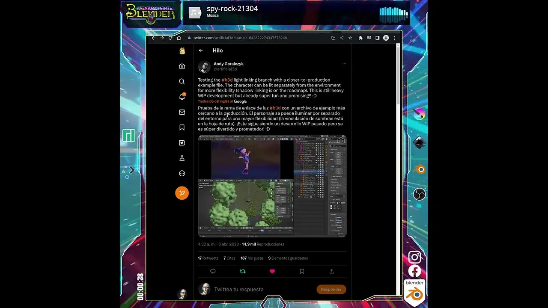
Task: Open Twitter Explore search icon
Action: click(182, 81)
